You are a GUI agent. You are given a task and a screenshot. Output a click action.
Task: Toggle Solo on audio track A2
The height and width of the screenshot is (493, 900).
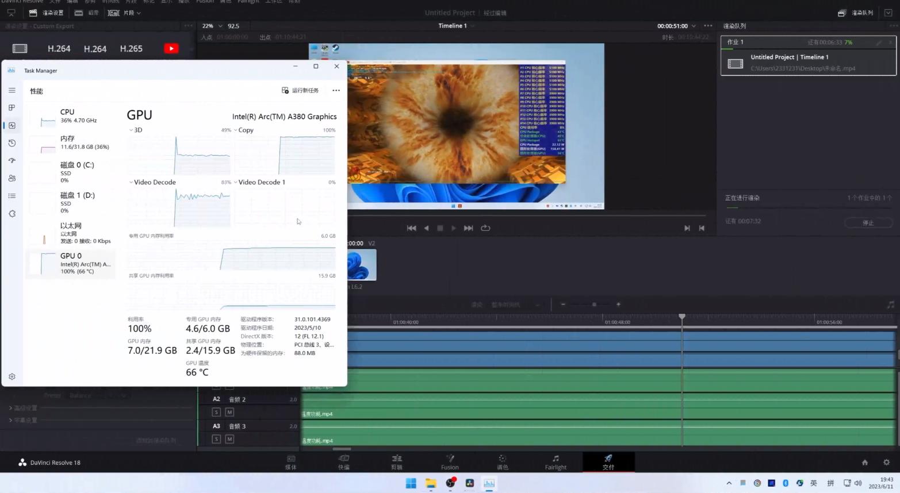216,412
